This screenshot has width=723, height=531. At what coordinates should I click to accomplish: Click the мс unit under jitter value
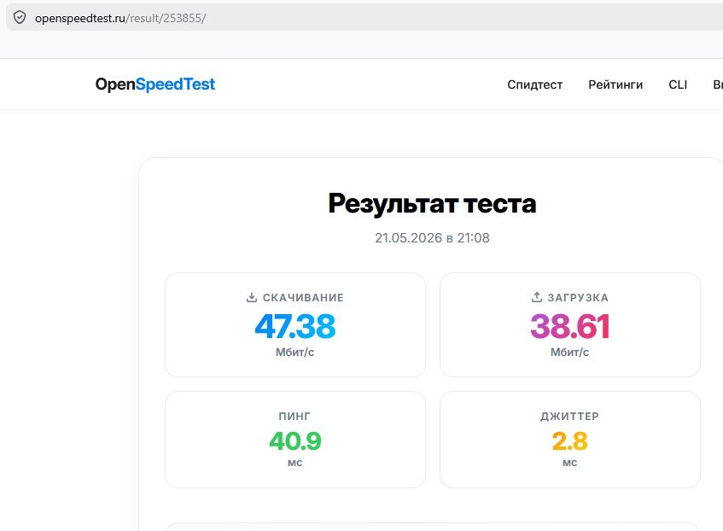point(569,463)
